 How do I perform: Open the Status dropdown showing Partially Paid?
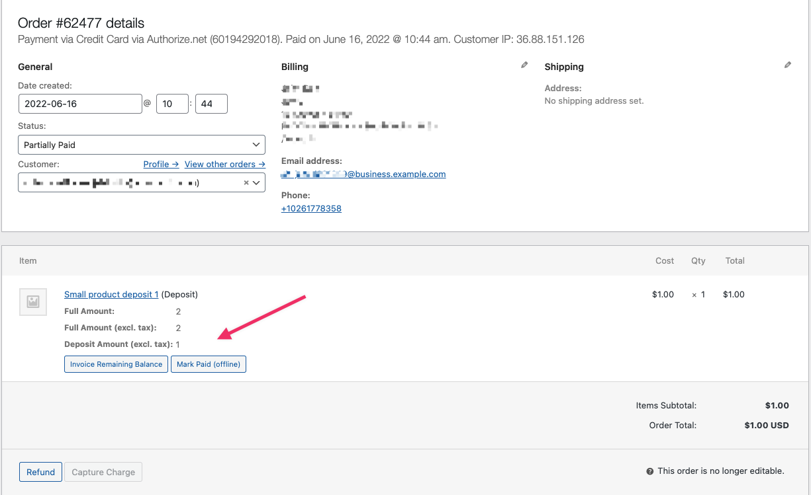[x=142, y=145]
